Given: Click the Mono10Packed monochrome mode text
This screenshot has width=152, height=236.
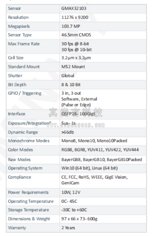Looking at the screenshot, I should (x=112, y=141).
